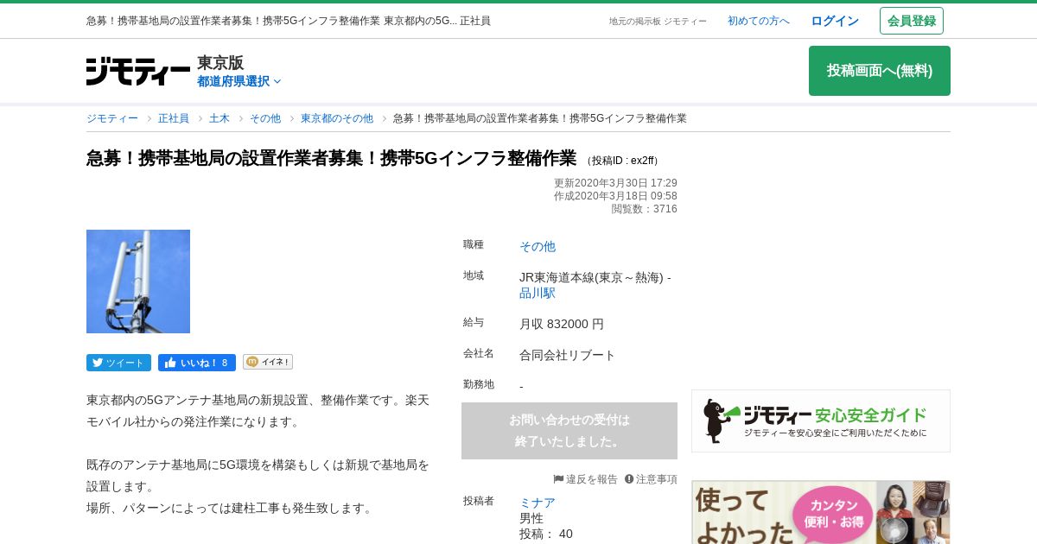This screenshot has width=1037, height=544.
Task: Click the 更新2020年3月30日 17:29 text
Action: 615,183
